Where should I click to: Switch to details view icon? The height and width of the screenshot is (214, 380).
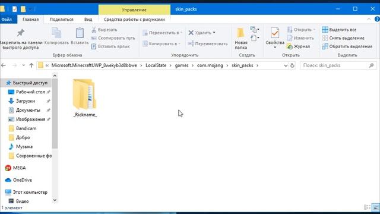click(367, 207)
